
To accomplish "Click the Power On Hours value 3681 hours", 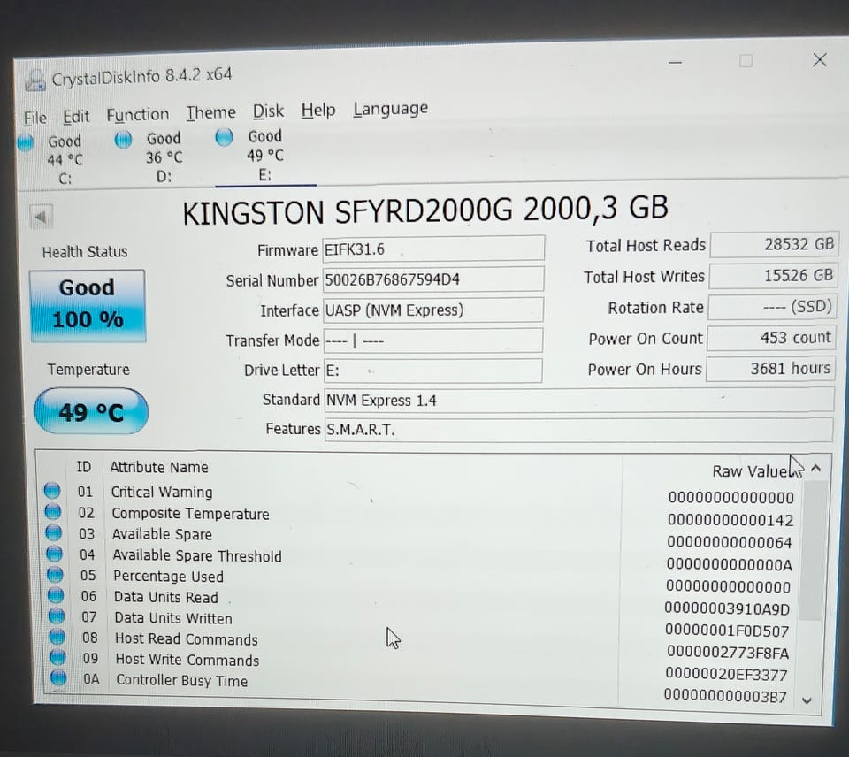I will [x=770, y=369].
